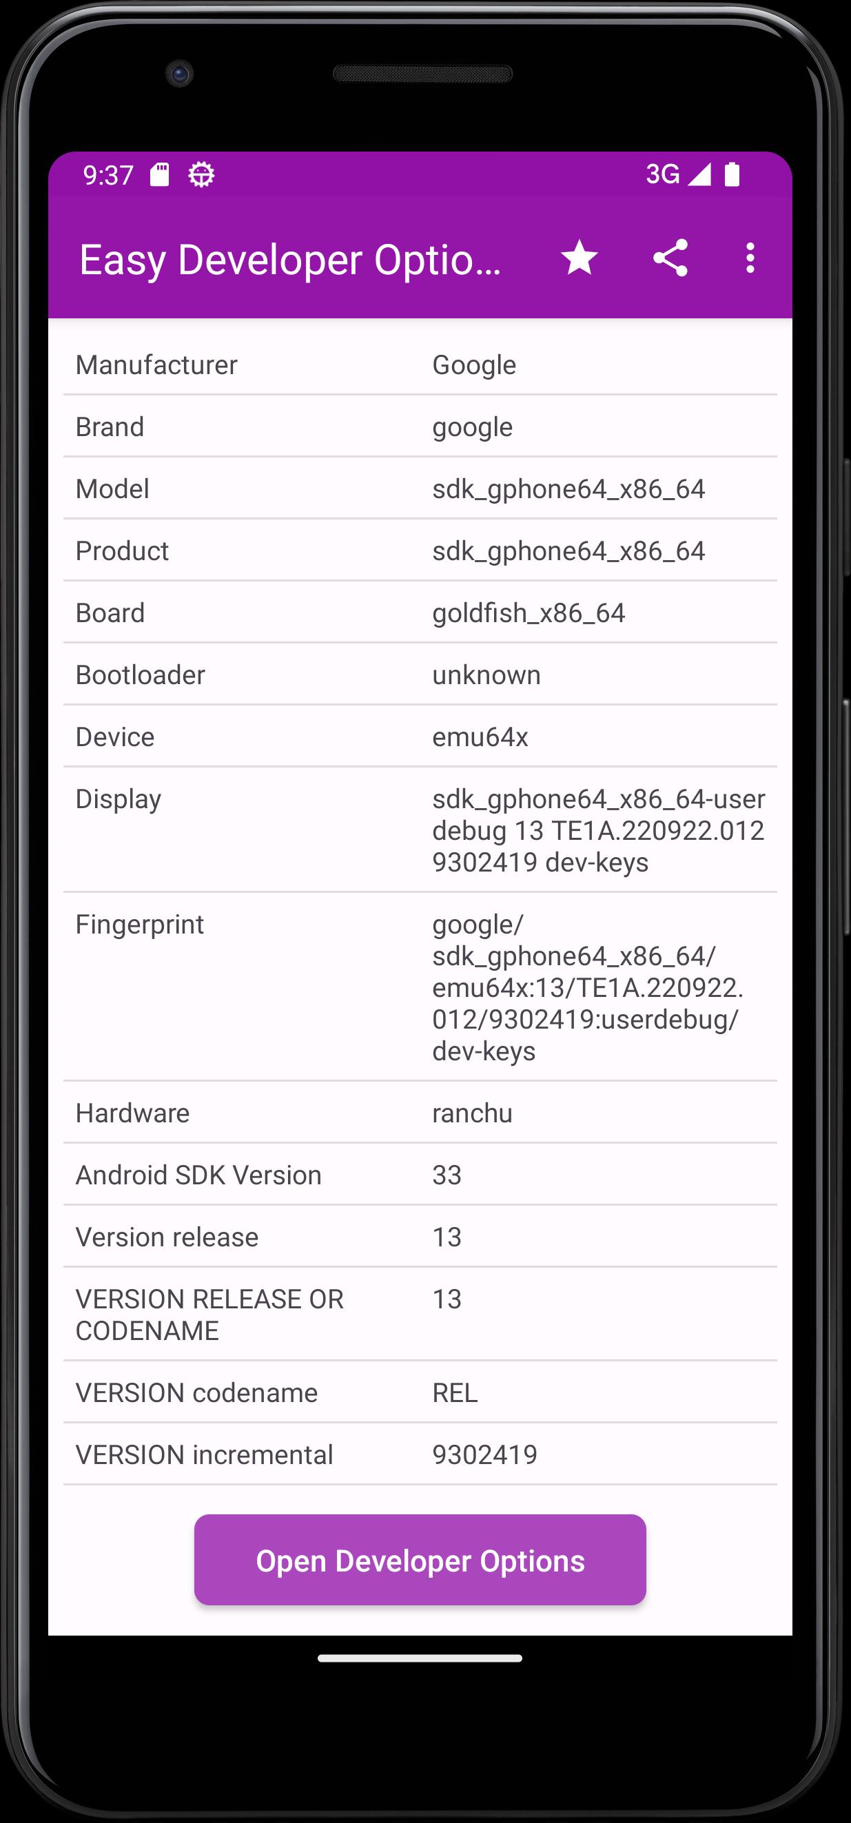This screenshot has height=1823, width=851.
Task: Tap the Model value sdk_gphone64_x86_64
Action: click(x=568, y=489)
